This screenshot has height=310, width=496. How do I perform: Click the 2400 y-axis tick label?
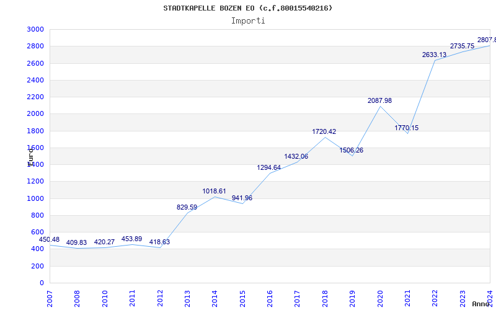click(35, 80)
